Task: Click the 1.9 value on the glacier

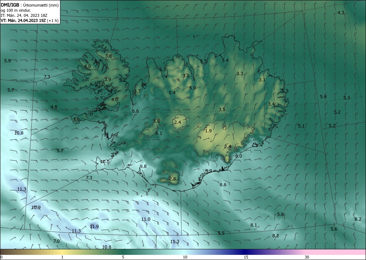Action: [x=208, y=131]
